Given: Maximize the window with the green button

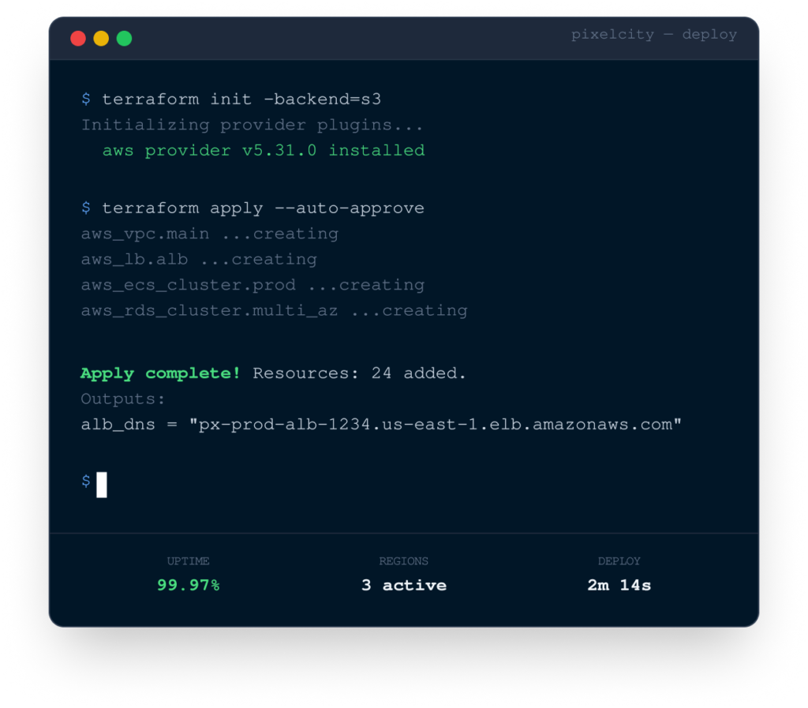Looking at the screenshot, I should tap(125, 38).
